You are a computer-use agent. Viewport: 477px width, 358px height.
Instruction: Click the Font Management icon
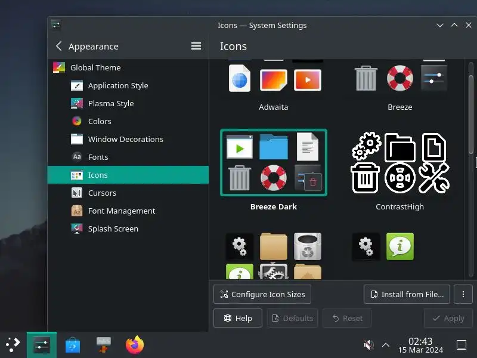point(77,211)
